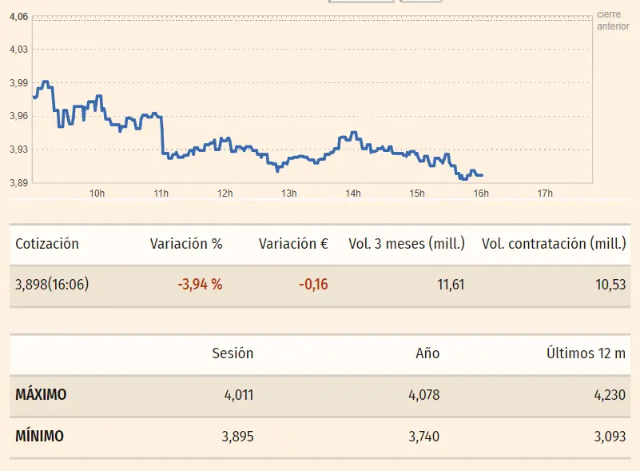Screen dimensions: 640x471
Task: Click the 11h mark on the time axis
Action: (161, 194)
